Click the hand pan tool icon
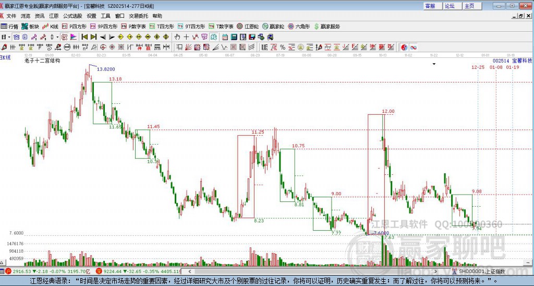The height and width of the screenshot is (286, 534). 177,37
